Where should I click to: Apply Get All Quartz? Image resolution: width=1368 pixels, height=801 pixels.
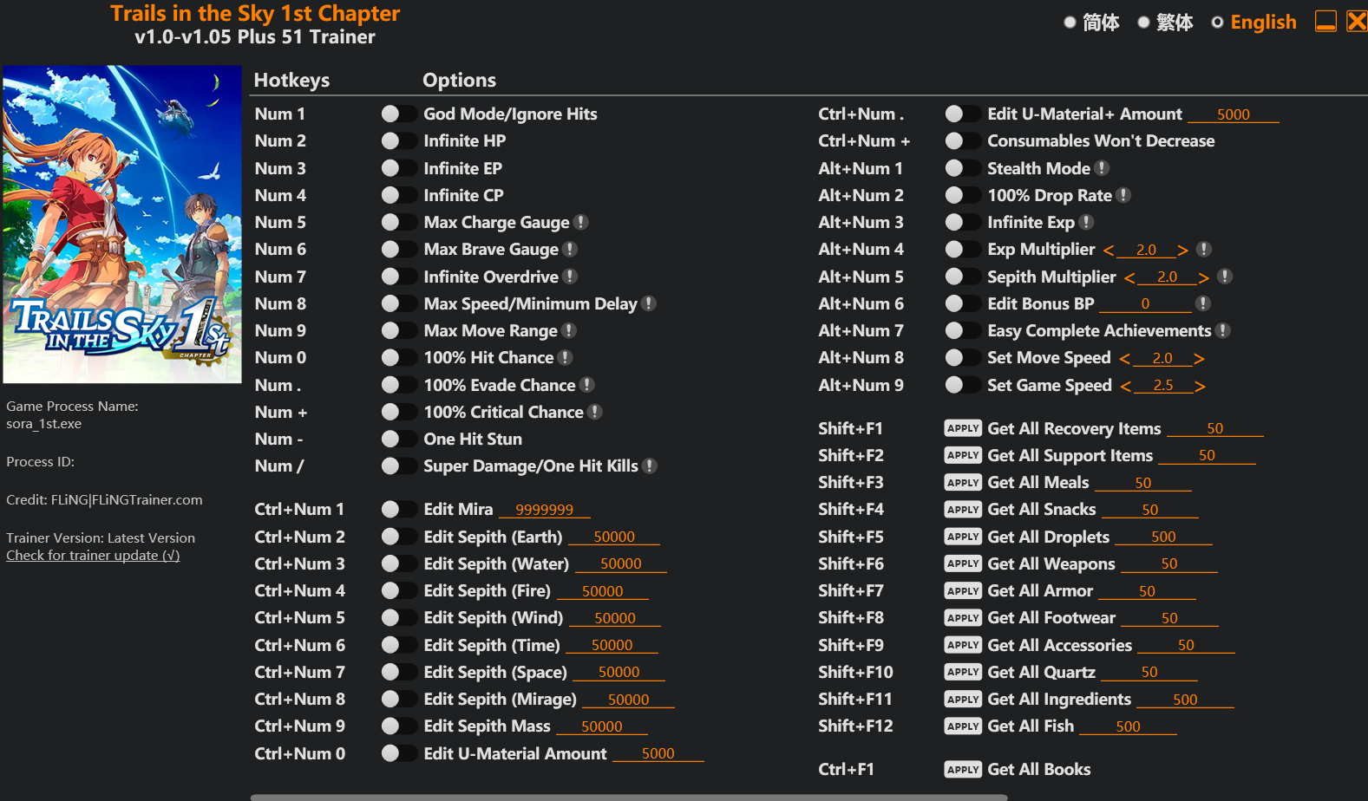click(x=963, y=672)
